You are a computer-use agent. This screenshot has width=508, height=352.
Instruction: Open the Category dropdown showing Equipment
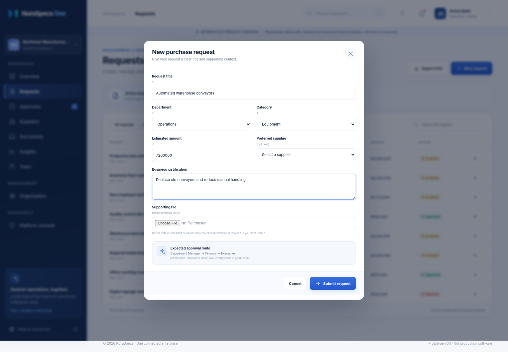click(306, 124)
